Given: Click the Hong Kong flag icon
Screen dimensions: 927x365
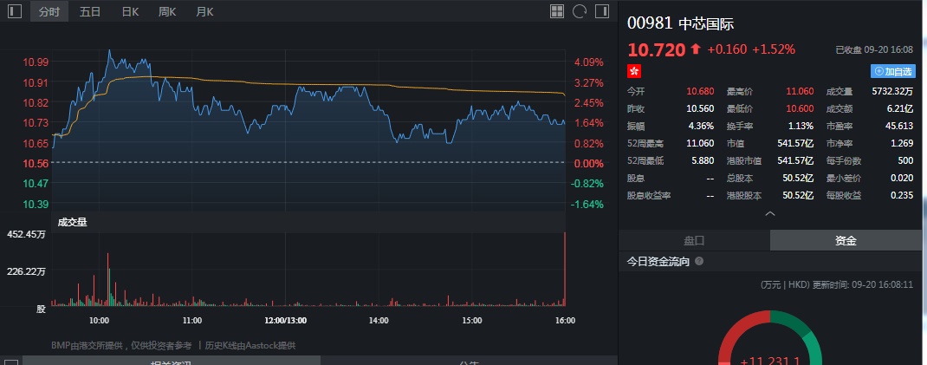Looking at the screenshot, I should [633, 70].
